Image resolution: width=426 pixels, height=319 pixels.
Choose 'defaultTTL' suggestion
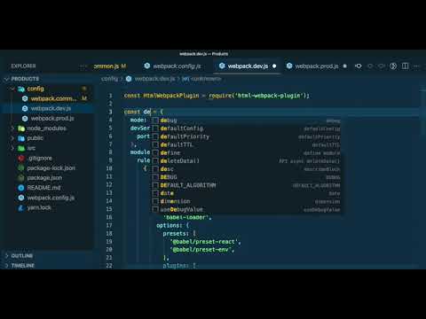click(x=246, y=144)
